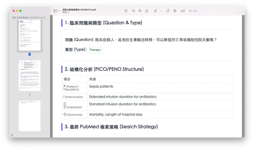254x150 pixels.
Task: Click the heading '1. 臨床問題與類型 (Question & Type)'
Action: pyautogui.click(x=103, y=23)
